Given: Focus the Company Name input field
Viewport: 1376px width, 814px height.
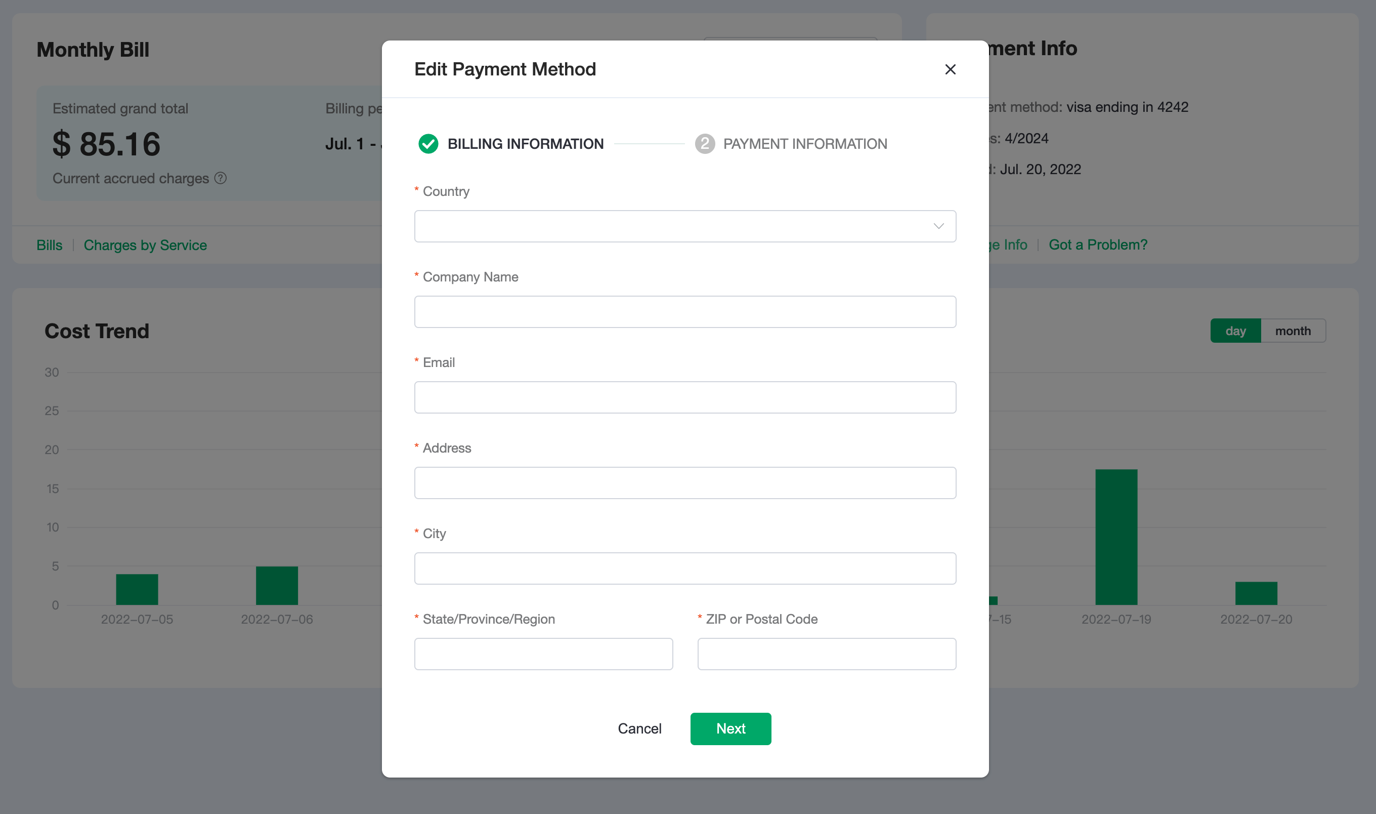Looking at the screenshot, I should [x=685, y=312].
